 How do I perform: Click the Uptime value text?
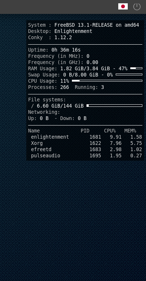[x=66, y=50]
